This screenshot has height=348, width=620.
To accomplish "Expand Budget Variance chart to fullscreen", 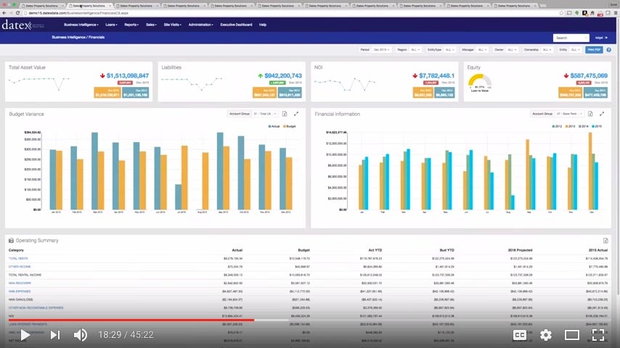I will point(296,114).
